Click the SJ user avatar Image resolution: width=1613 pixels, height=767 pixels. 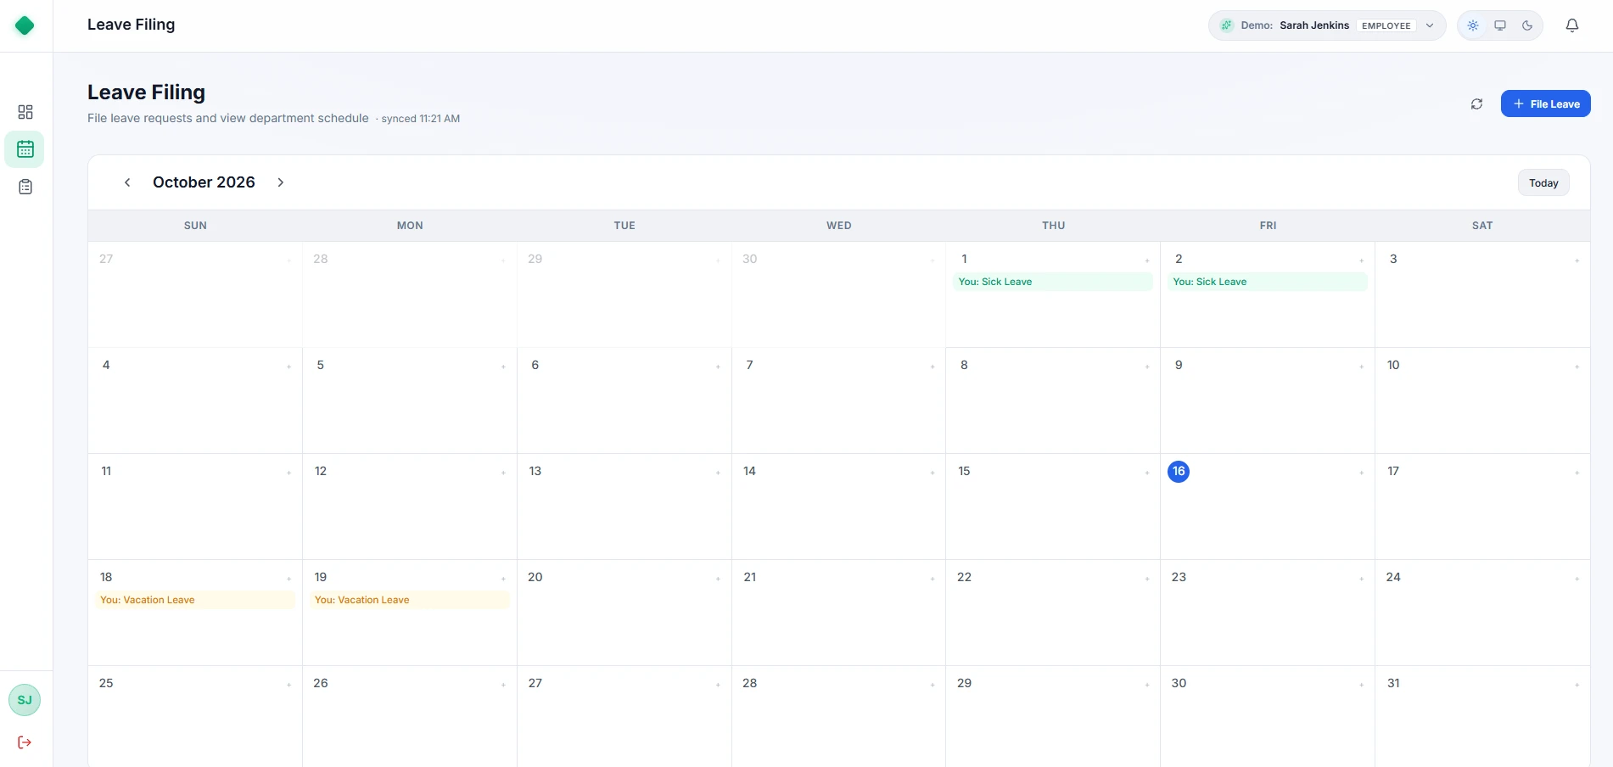click(x=25, y=700)
